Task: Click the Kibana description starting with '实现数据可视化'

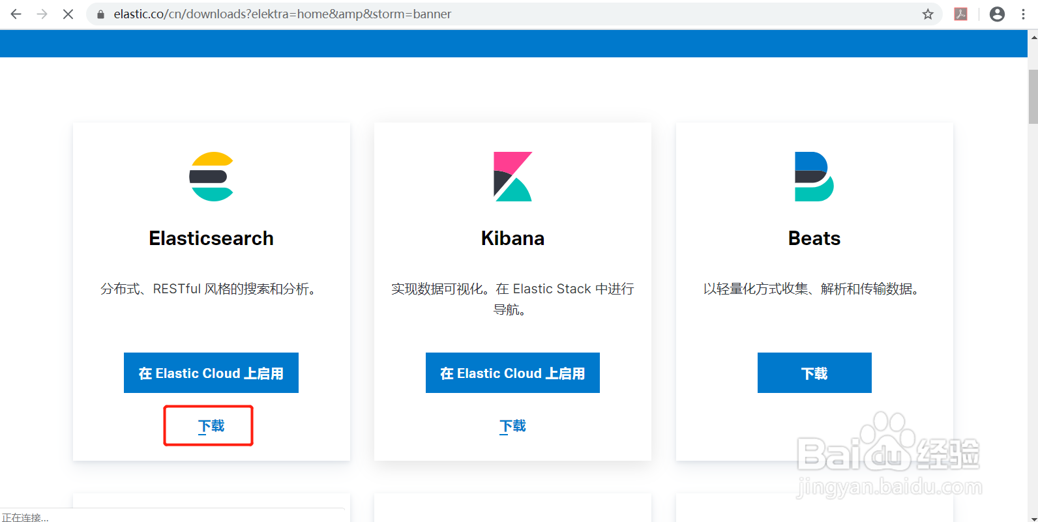Action: point(512,299)
